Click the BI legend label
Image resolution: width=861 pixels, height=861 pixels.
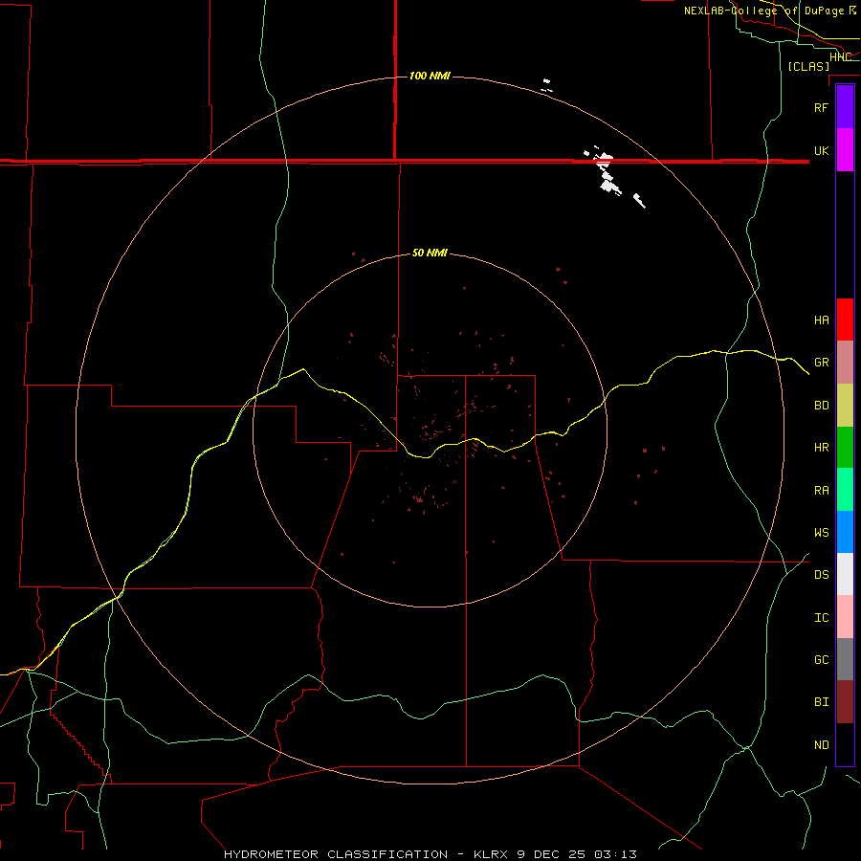click(x=821, y=702)
